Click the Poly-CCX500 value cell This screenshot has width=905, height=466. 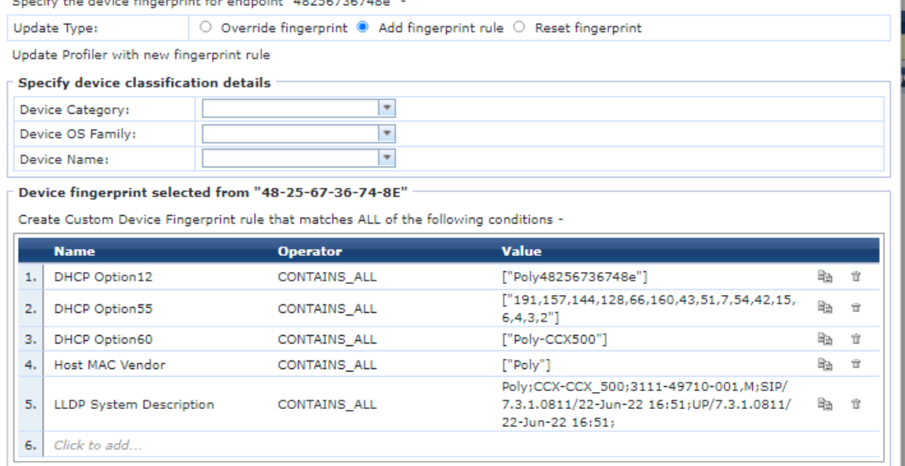555,340
